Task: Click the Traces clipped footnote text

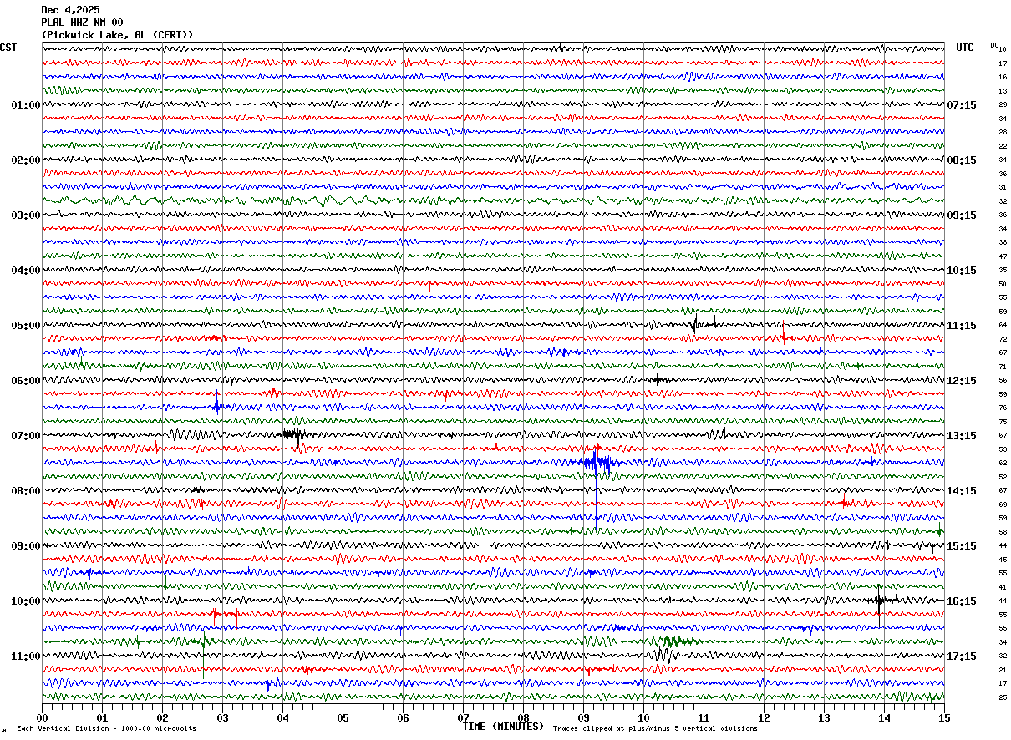Action: [x=655, y=729]
